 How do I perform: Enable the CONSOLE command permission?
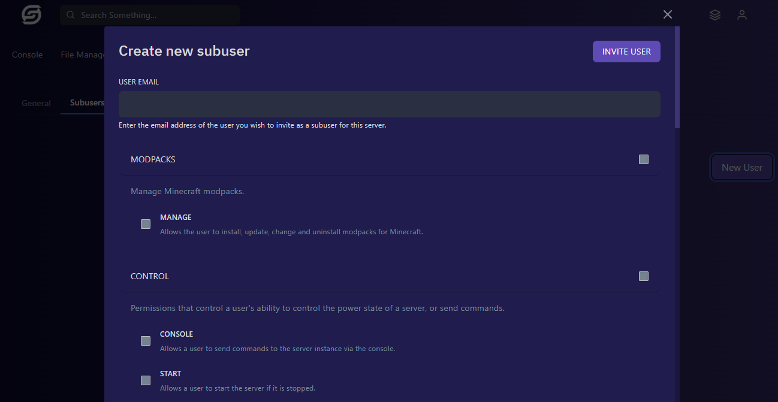click(x=145, y=340)
